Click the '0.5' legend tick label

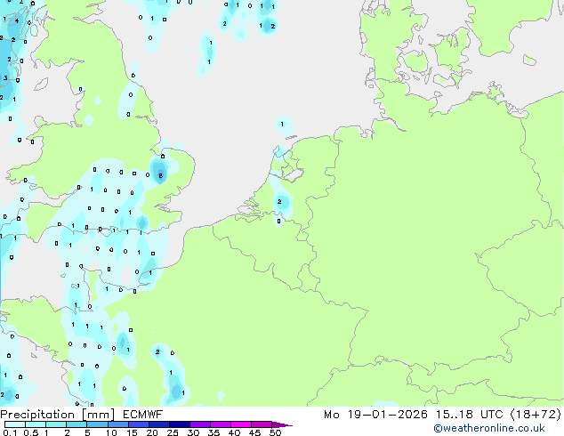[x=31, y=432]
